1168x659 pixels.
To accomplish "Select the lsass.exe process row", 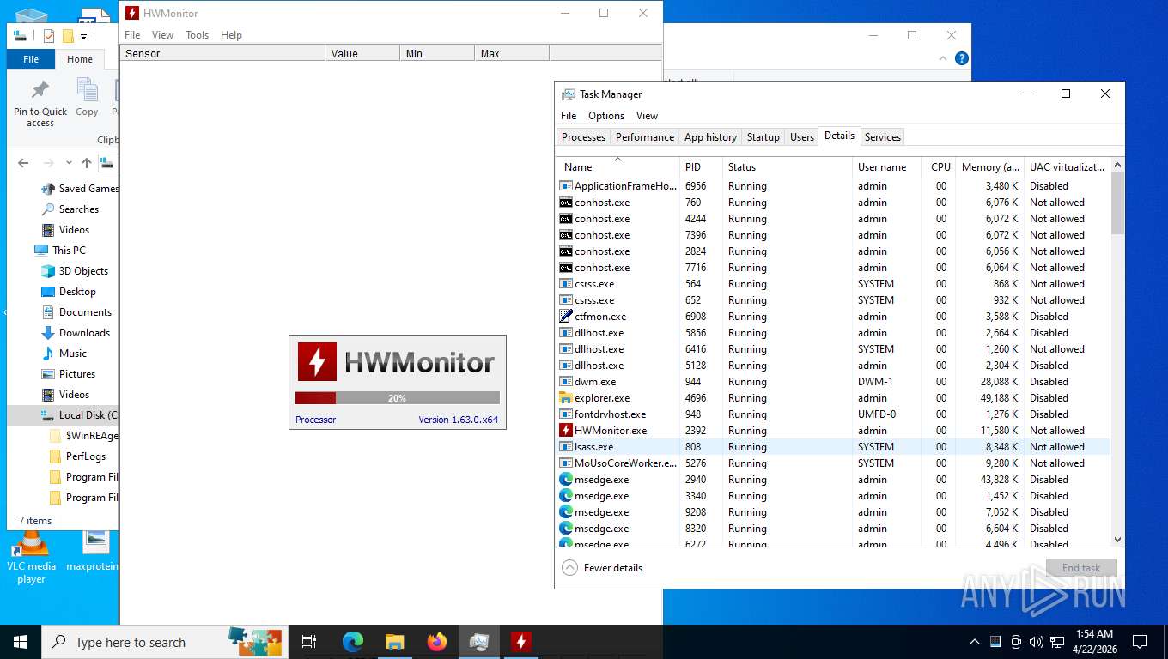I will (x=833, y=447).
